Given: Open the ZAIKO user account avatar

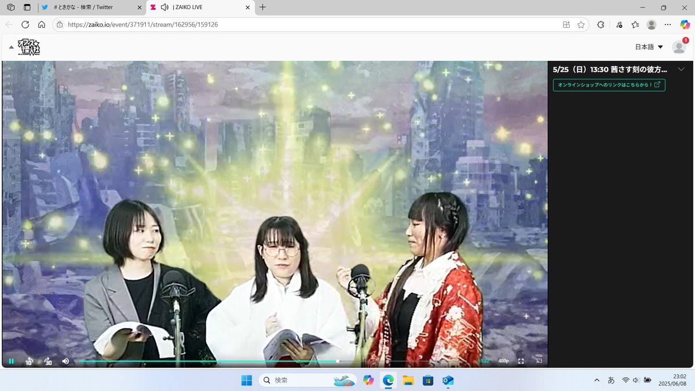Looking at the screenshot, I should click(x=678, y=47).
